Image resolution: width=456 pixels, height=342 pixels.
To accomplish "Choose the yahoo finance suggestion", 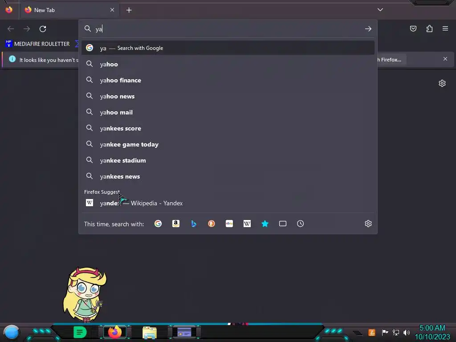I will (228, 80).
